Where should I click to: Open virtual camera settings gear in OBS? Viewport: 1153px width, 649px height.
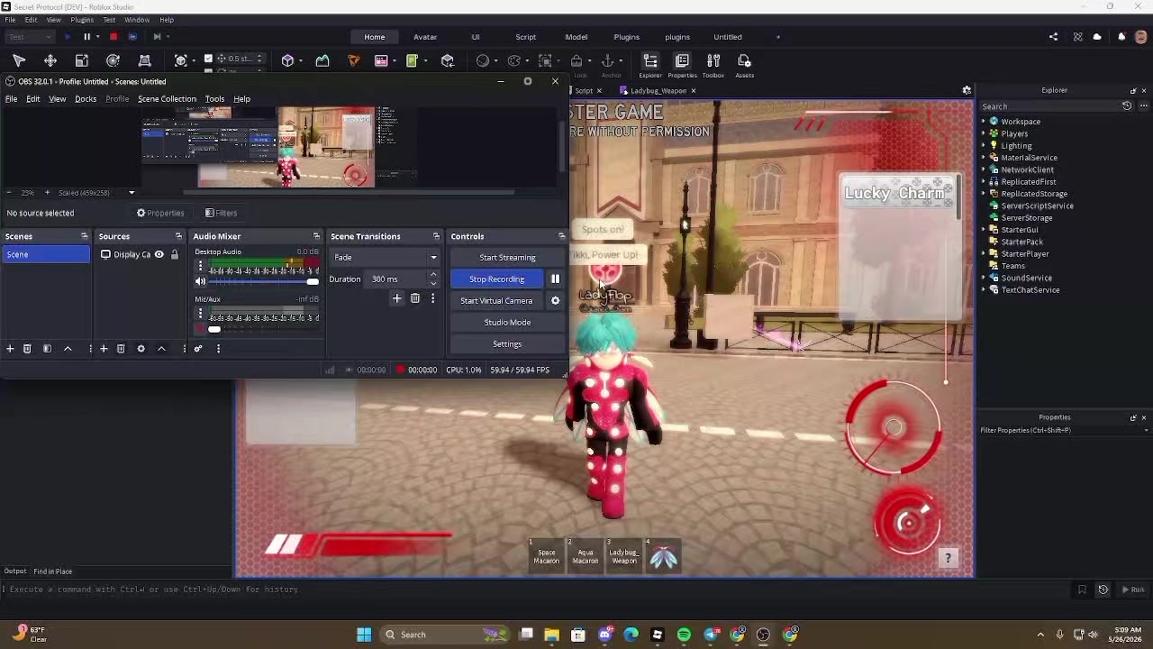pyautogui.click(x=555, y=301)
